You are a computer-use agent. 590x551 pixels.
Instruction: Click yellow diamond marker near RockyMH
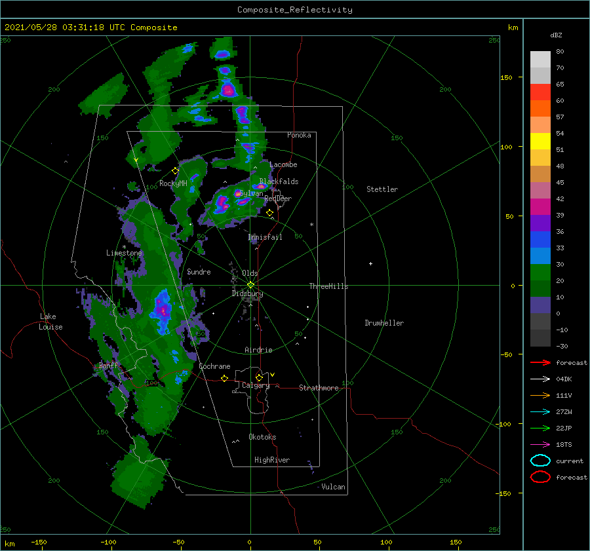coord(175,171)
